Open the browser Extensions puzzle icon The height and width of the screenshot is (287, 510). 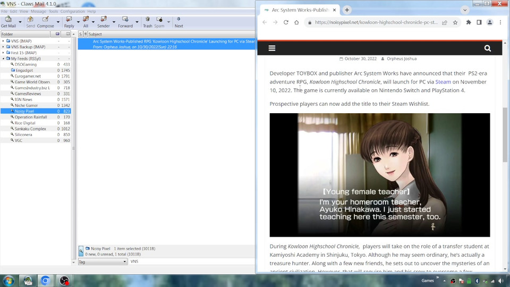469,22
